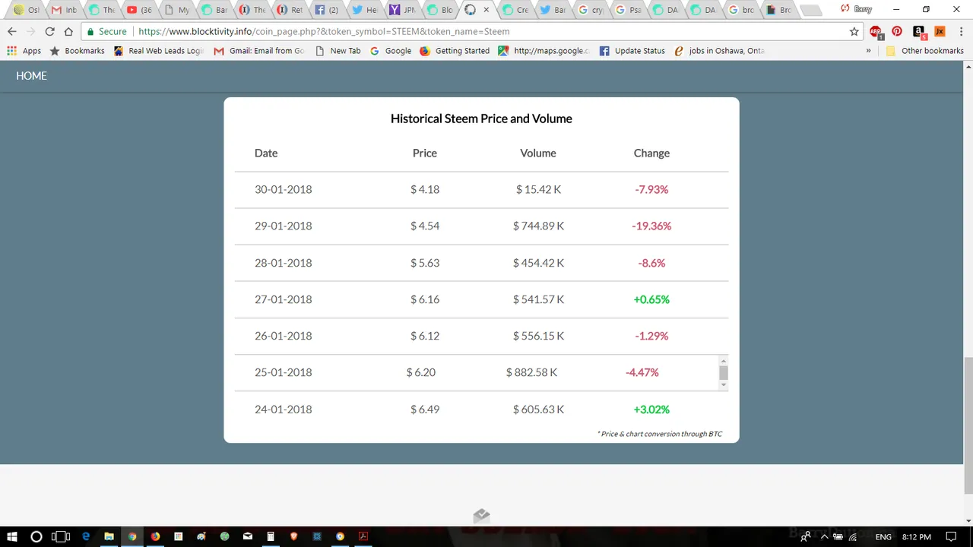
Task: Show hidden tray icons chevron
Action: (824, 537)
